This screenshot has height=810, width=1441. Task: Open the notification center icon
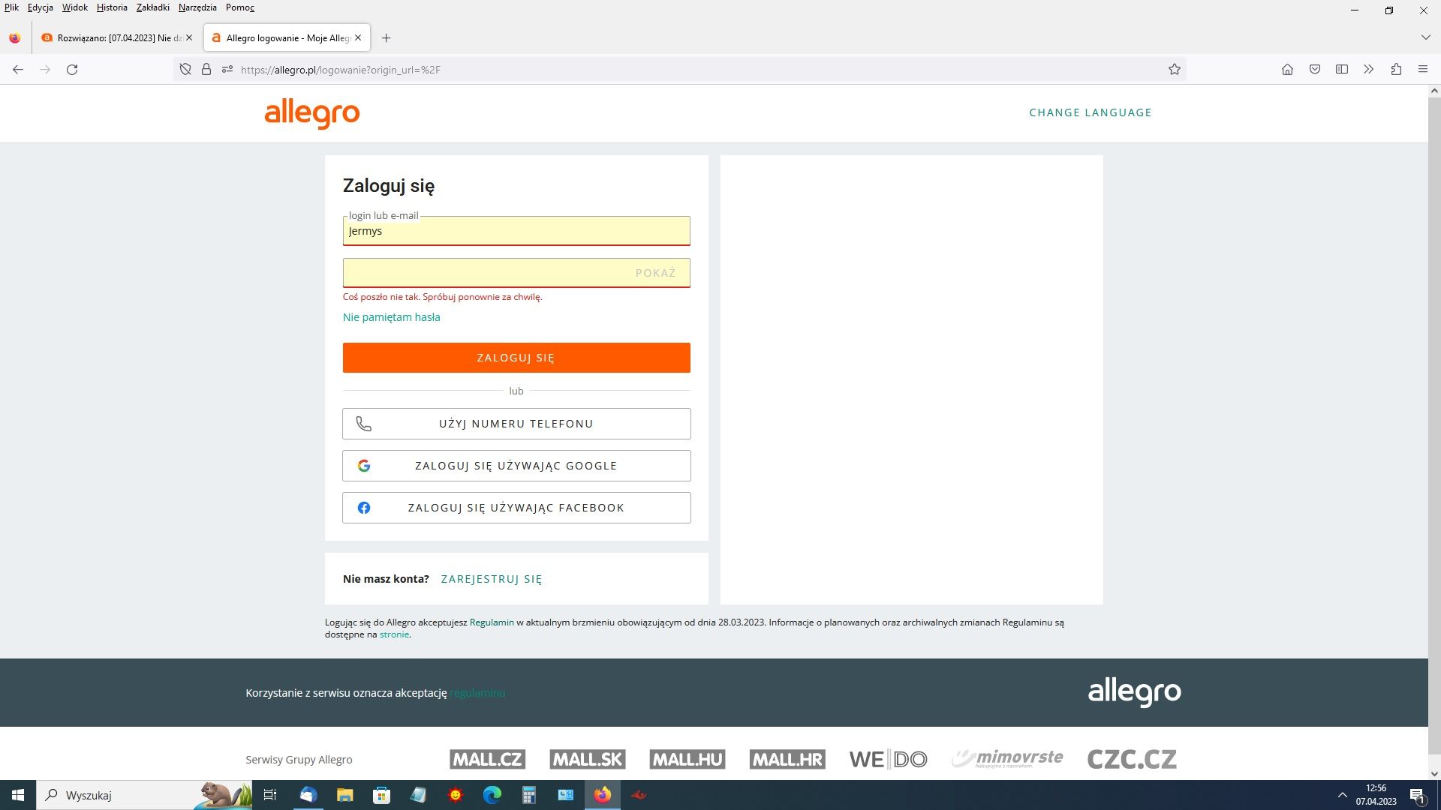click(1417, 796)
